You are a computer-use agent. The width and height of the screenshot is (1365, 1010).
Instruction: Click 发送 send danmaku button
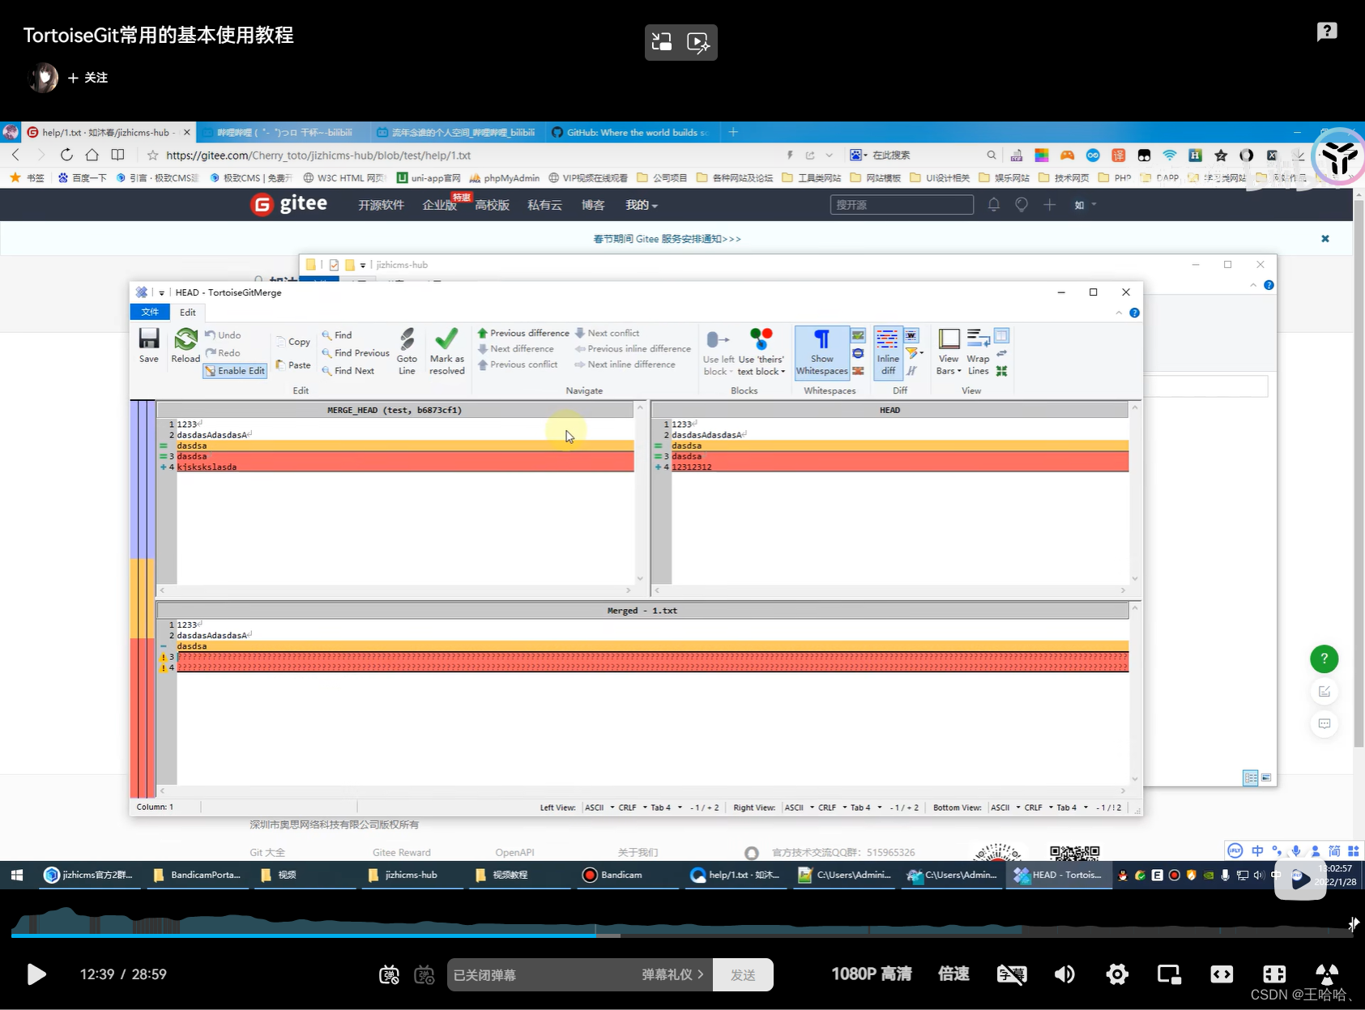tap(743, 974)
